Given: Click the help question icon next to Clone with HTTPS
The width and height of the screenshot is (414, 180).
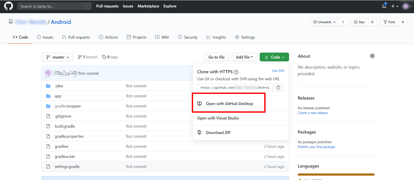Looking at the screenshot, I should click(x=236, y=72).
